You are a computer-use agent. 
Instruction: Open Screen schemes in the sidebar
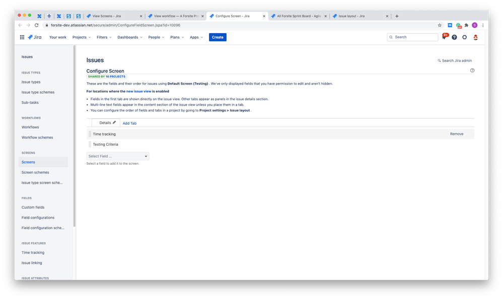tap(35, 172)
